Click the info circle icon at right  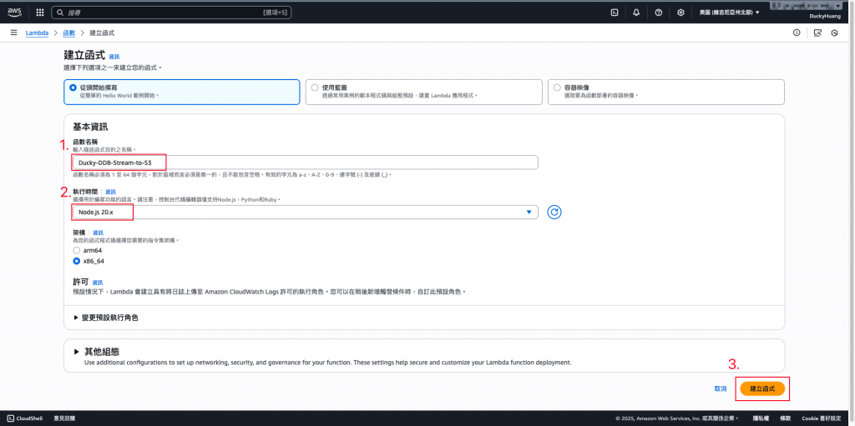[x=797, y=33]
